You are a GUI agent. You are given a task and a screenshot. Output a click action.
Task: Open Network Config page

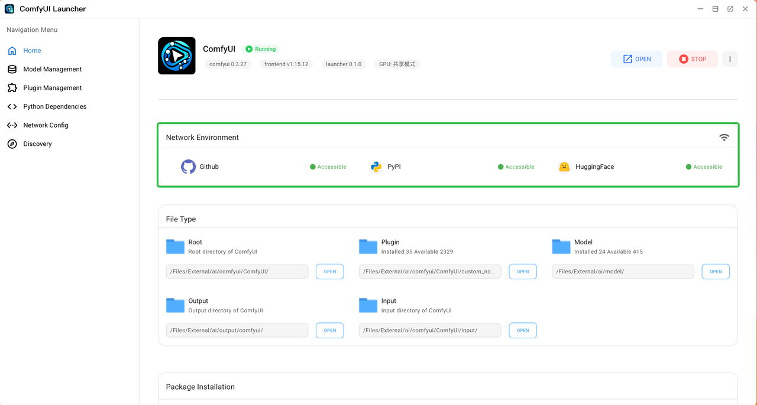click(x=46, y=125)
